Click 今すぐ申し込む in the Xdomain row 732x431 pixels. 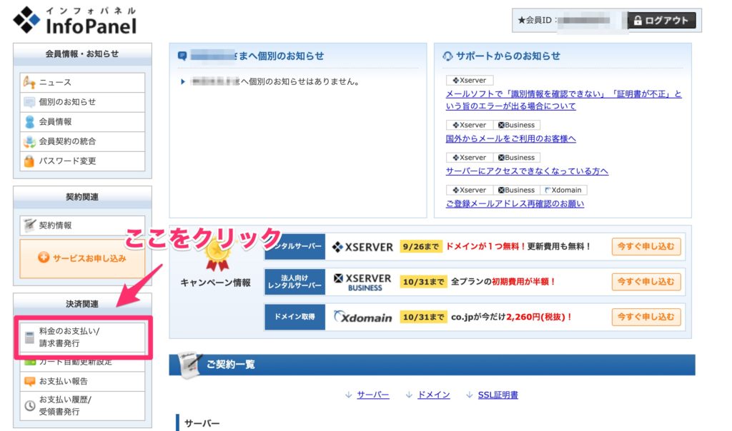(x=646, y=317)
